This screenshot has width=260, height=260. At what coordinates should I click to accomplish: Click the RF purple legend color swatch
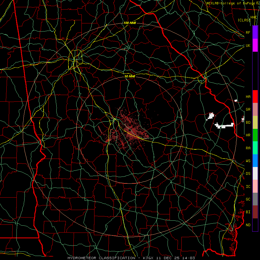coord(255,32)
